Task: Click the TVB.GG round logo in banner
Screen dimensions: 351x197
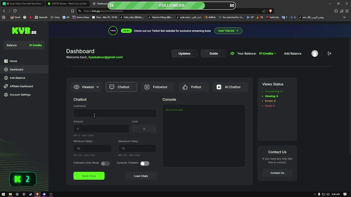Action: coord(113,31)
